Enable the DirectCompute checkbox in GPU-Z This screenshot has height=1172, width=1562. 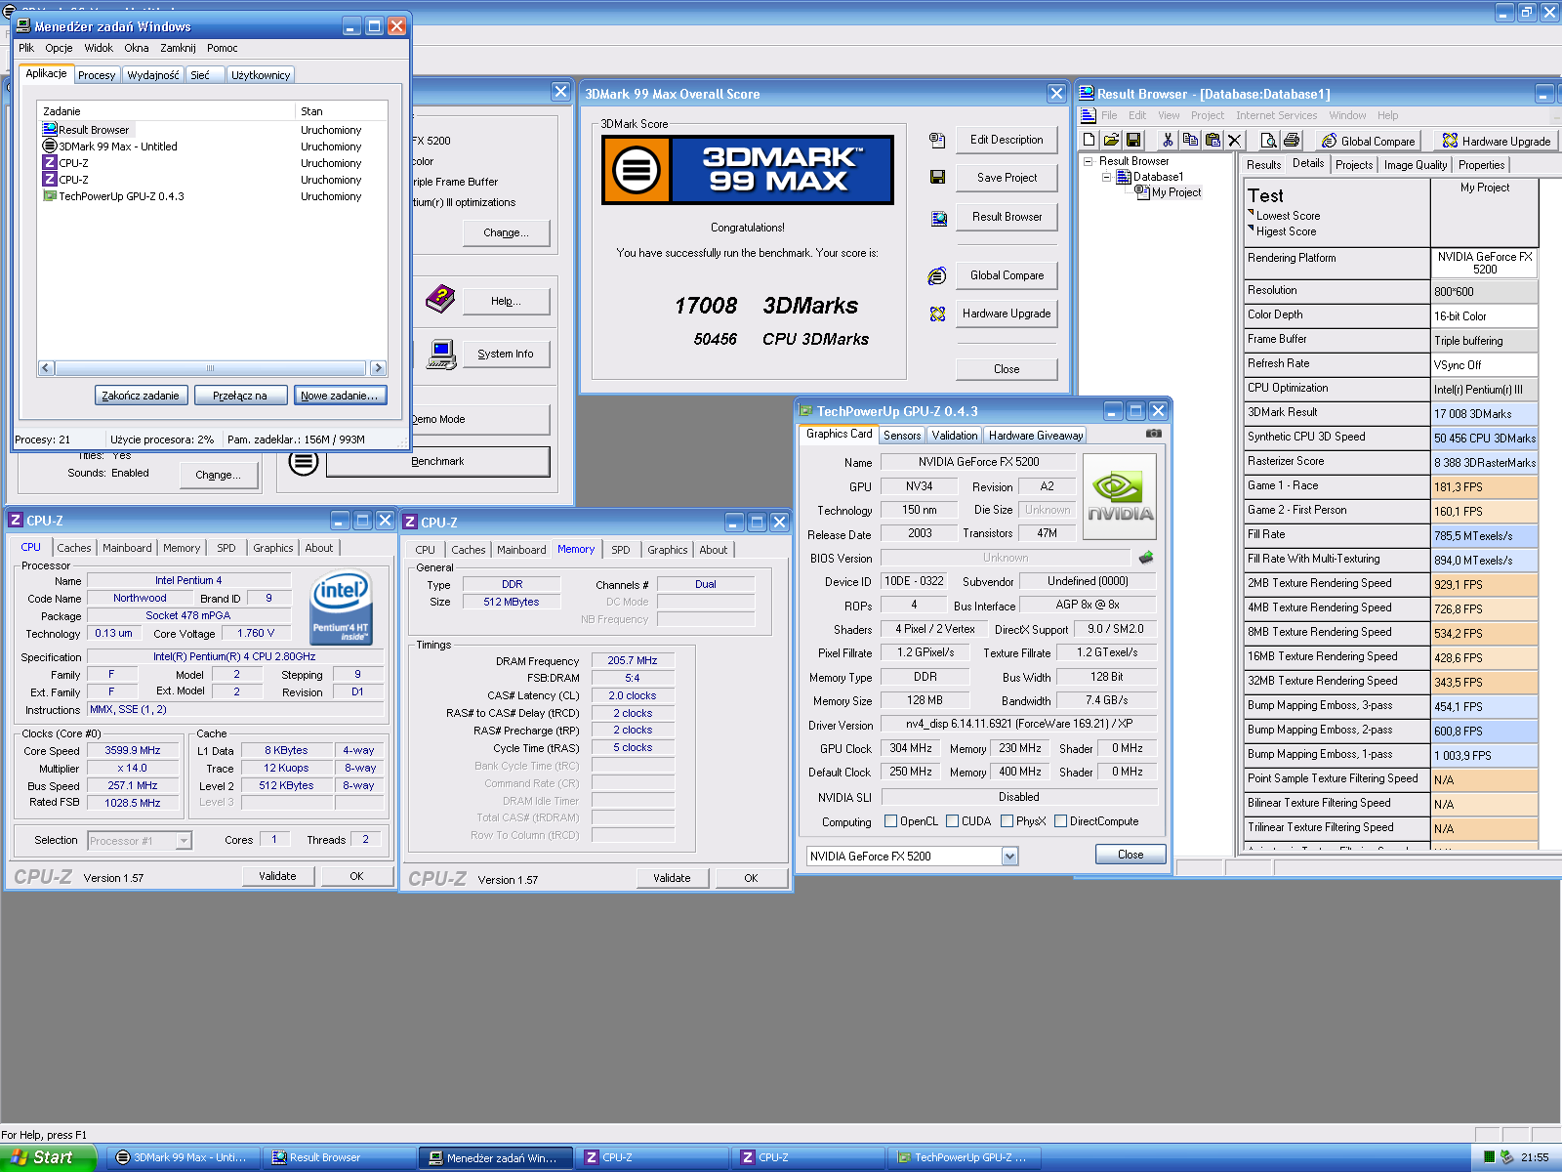click(x=1060, y=821)
